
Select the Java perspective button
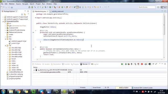[x=164, y=7]
